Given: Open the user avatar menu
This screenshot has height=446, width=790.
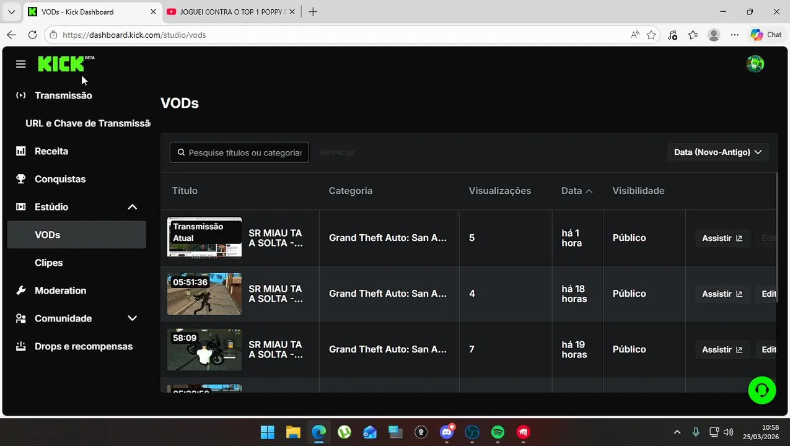Looking at the screenshot, I should click(755, 64).
